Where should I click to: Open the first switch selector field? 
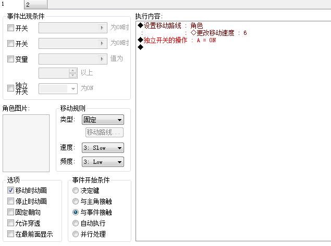73,28
